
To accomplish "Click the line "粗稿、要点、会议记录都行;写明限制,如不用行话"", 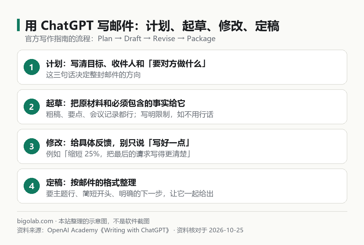I will (x=130, y=114).
